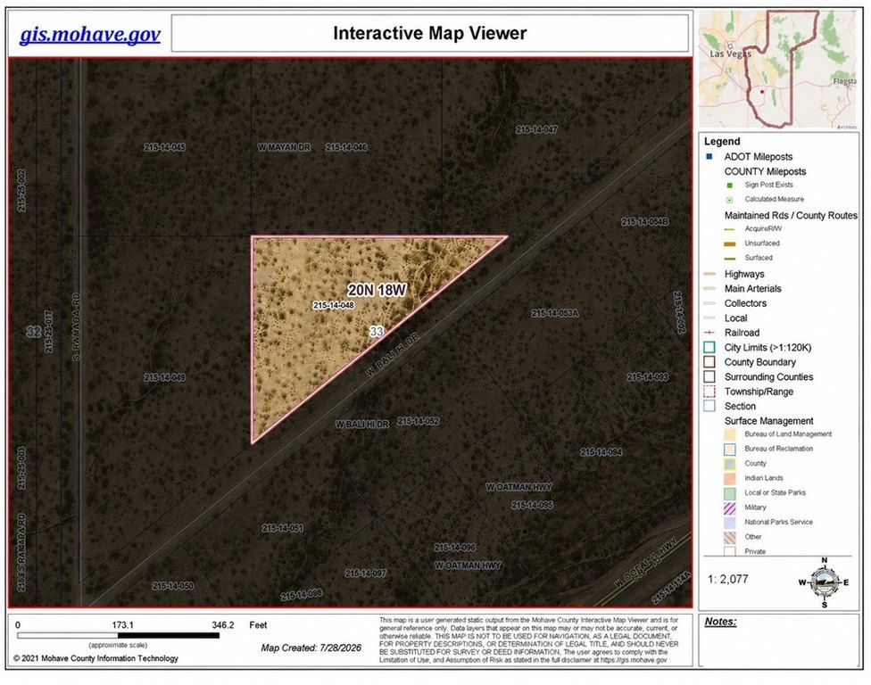
Task: Click the Local or State Parks swatch
Action: [x=730, y=493]
